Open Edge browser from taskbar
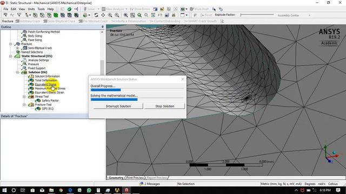Screen dimensions: 346x194 click(x=70, y=190)
